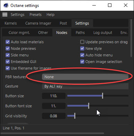This screenshot has width=134, height=136.
Task: Select the top-level Settings tab
Action: pyautogui.click(x=82, y=23)
